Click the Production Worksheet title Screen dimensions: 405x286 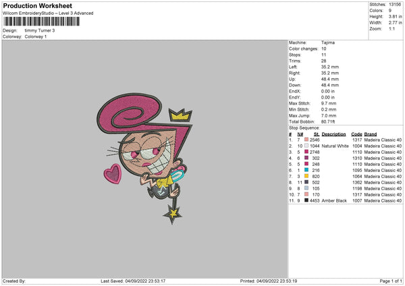[38, 5]
